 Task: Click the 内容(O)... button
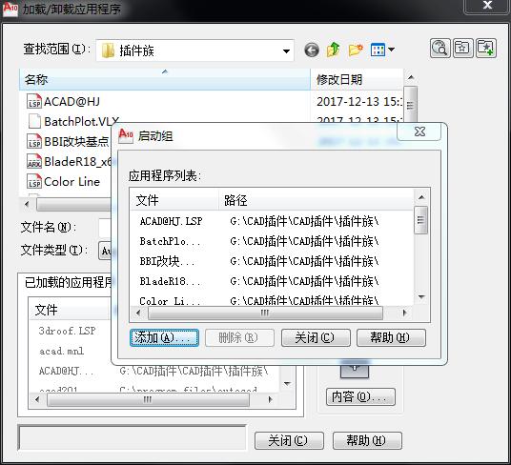(360, 396)
